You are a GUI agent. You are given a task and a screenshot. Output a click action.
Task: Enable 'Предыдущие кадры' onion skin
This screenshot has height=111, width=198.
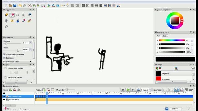[6, 68]
